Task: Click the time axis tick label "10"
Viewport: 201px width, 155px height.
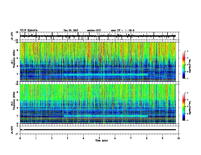Action: pos(178,138)
